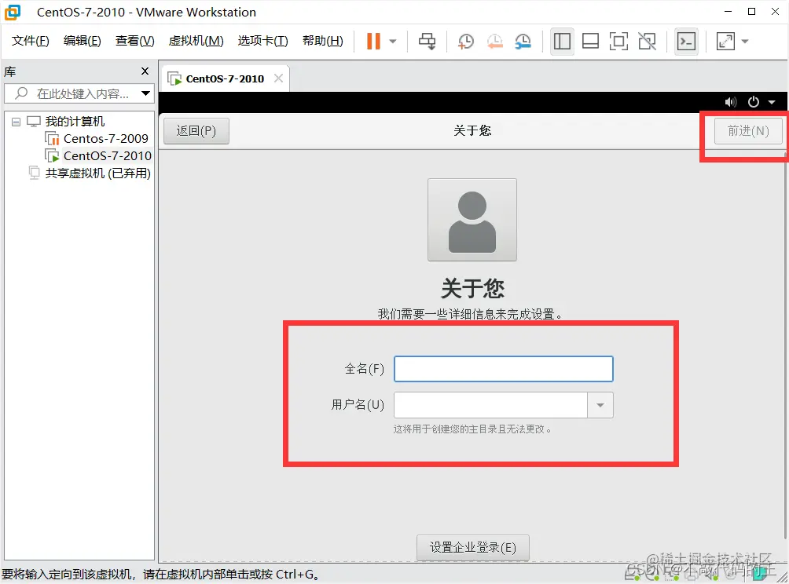Image resolution: width=789 pixels, height=584 pixels.
Task: Pause the virtual machine with the orange button
Action: [373, 42]
